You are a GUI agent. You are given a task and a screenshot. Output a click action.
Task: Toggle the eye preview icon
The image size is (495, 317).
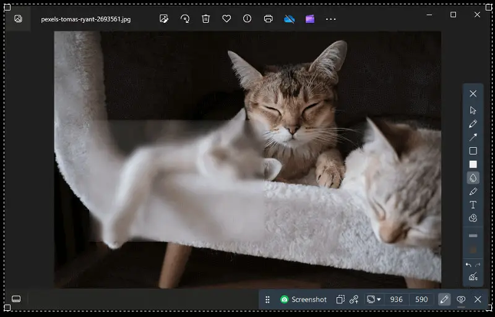pos(461,299)
